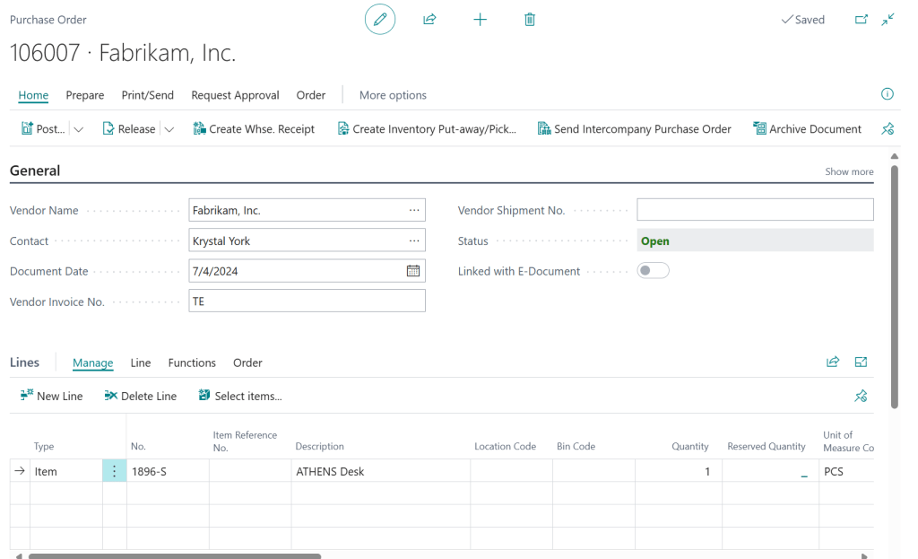The width and height of the screenshot is (918, 559).
Task: Expand Lines section to full view icon
Action: 861,362
